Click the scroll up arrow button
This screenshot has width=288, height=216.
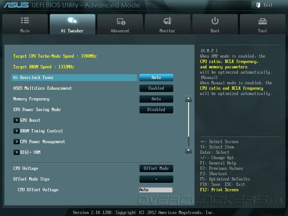coord(188,99)
